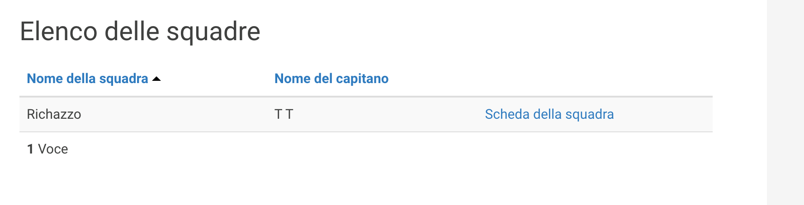Click the gray right sidebar strip
Image resolution: width=804 pixels, height=205 pixels.
(x=785, y=102)
